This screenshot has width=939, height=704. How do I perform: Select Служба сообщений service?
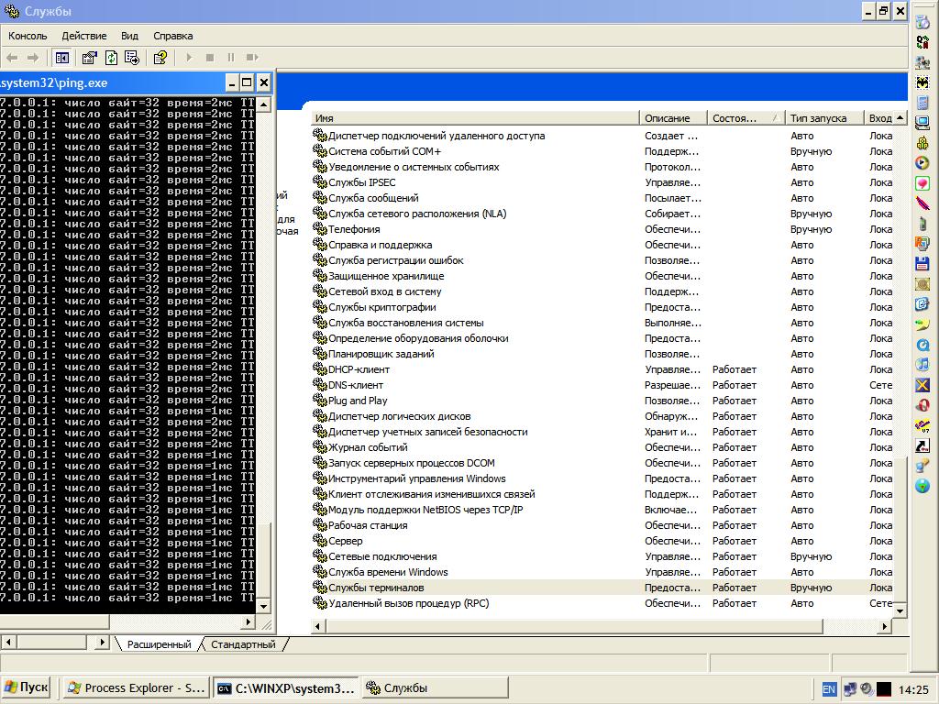[602, 198]
